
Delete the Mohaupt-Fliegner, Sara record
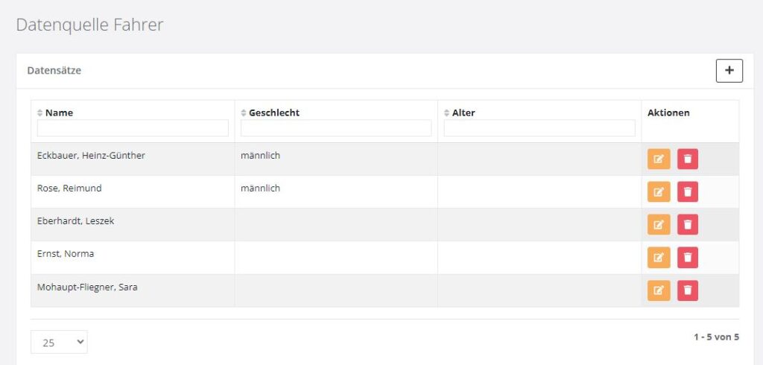pyautogui.click(x=688, y=291)
